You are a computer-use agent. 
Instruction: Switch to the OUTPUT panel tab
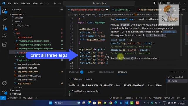pyautogui.click(x=91, y=72)
